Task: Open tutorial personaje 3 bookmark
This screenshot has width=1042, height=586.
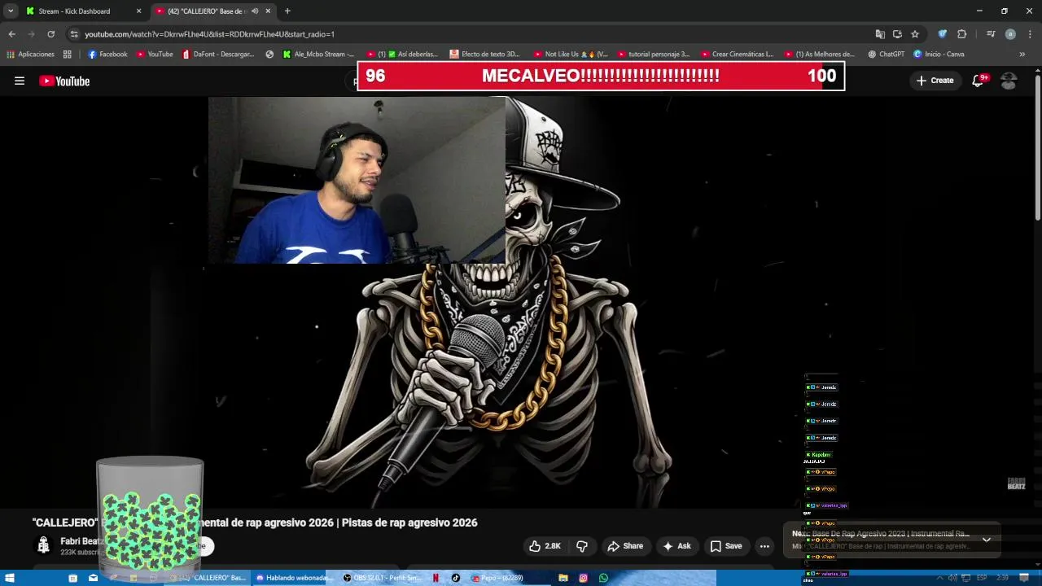Action: pyautogui.click(x=654, y=55)
